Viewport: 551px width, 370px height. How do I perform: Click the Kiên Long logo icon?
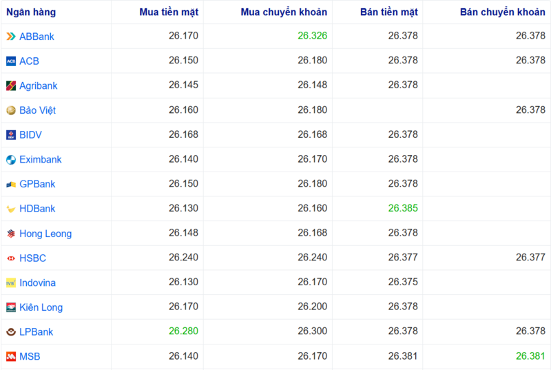[x=11, y=307]
